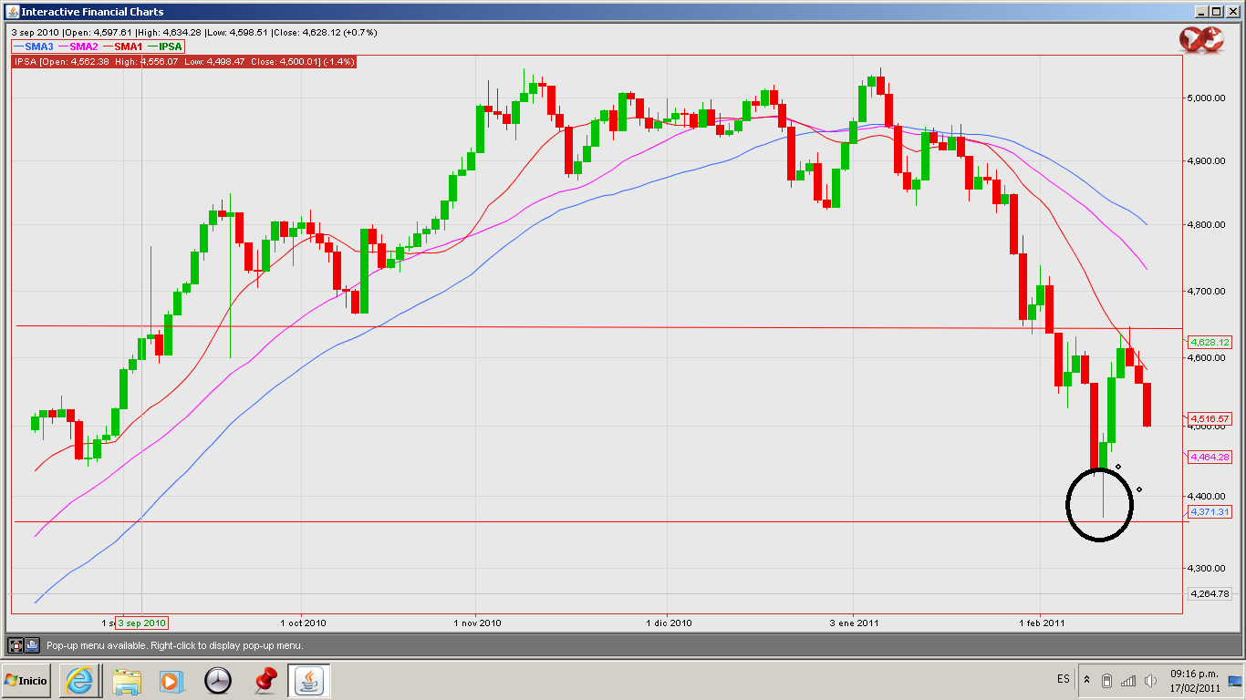
Task: Click the '1 nov 2010' axis label
Action: [477, 623]
